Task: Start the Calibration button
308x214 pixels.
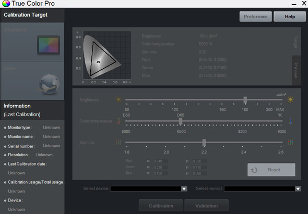Action: [161, 206]
